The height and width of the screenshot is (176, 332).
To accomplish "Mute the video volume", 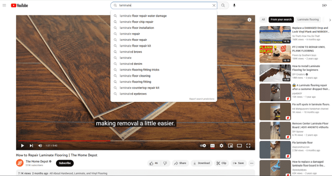I will 40,145.
